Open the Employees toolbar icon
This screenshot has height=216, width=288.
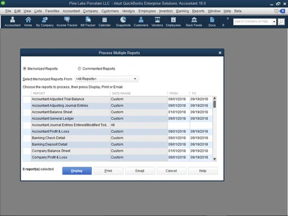173,22
